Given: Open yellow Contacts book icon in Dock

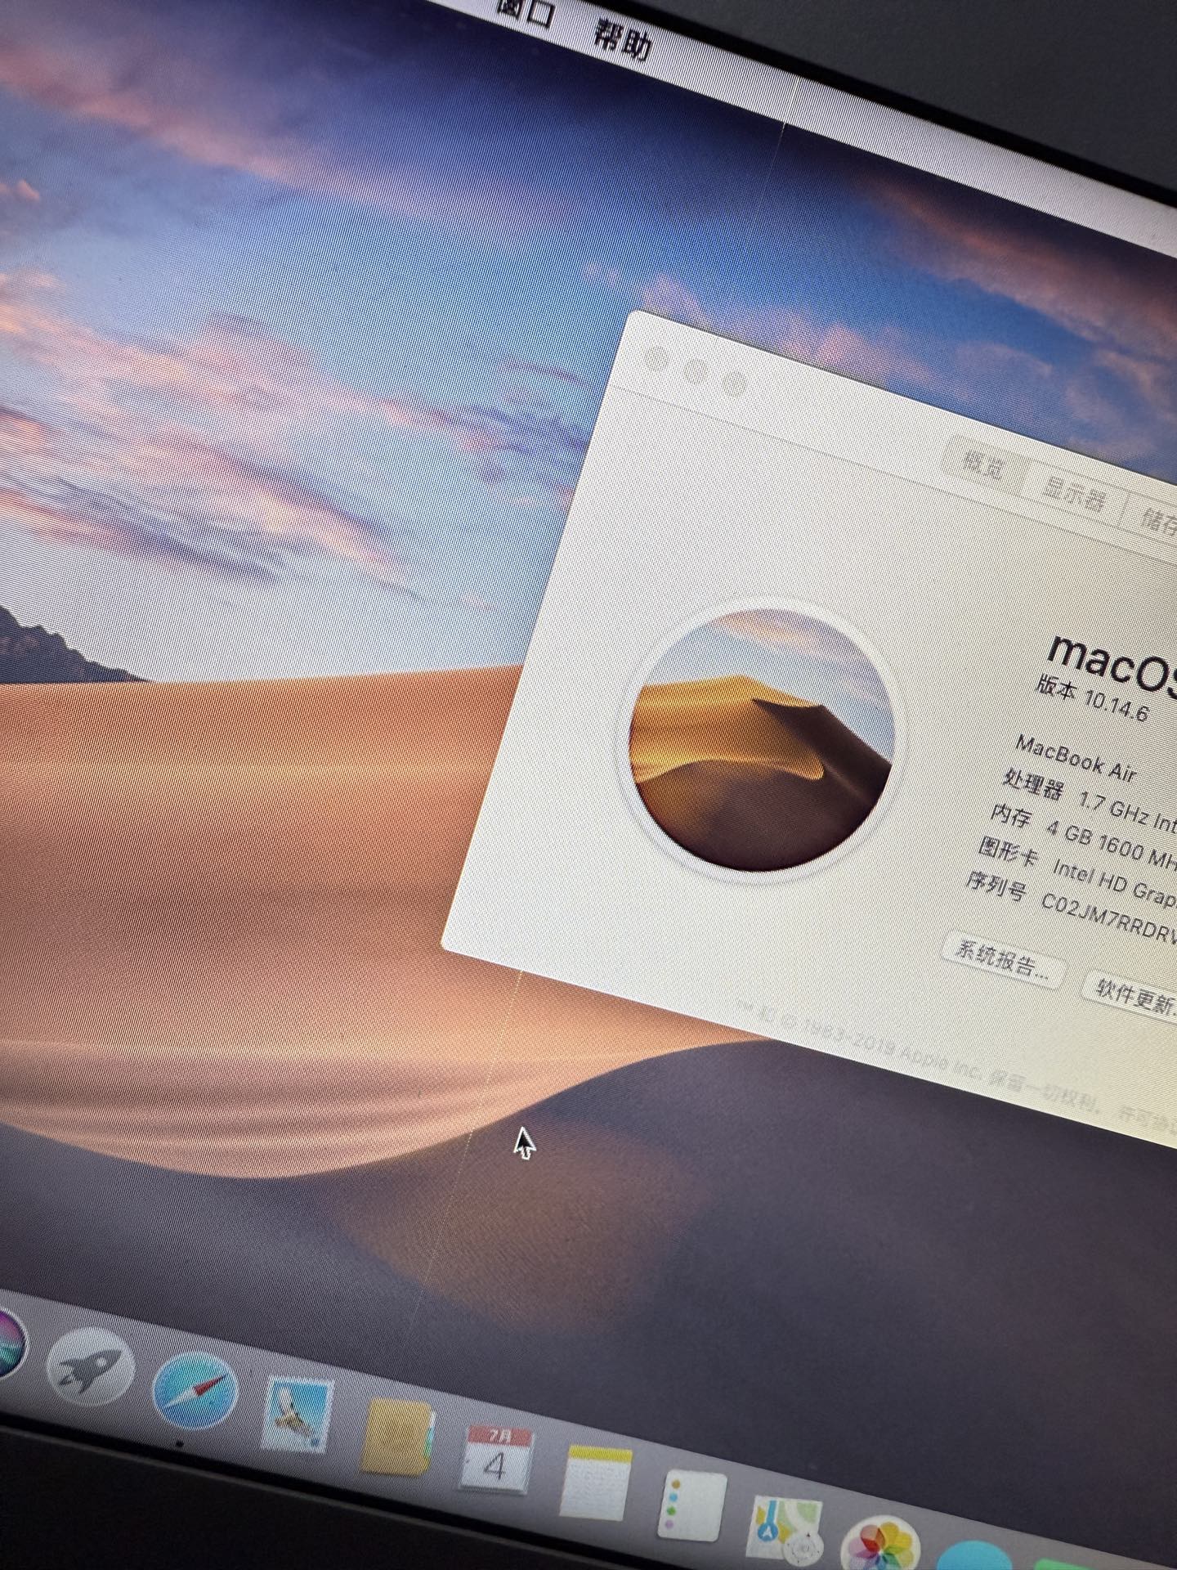Looking at the screenshot, I should tap(396, 1438).
